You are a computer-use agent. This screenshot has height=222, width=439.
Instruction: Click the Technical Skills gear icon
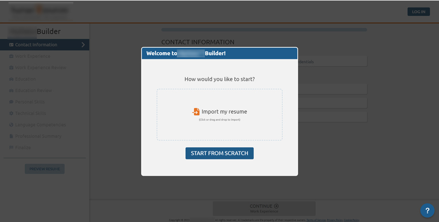[x=11, y=113]
